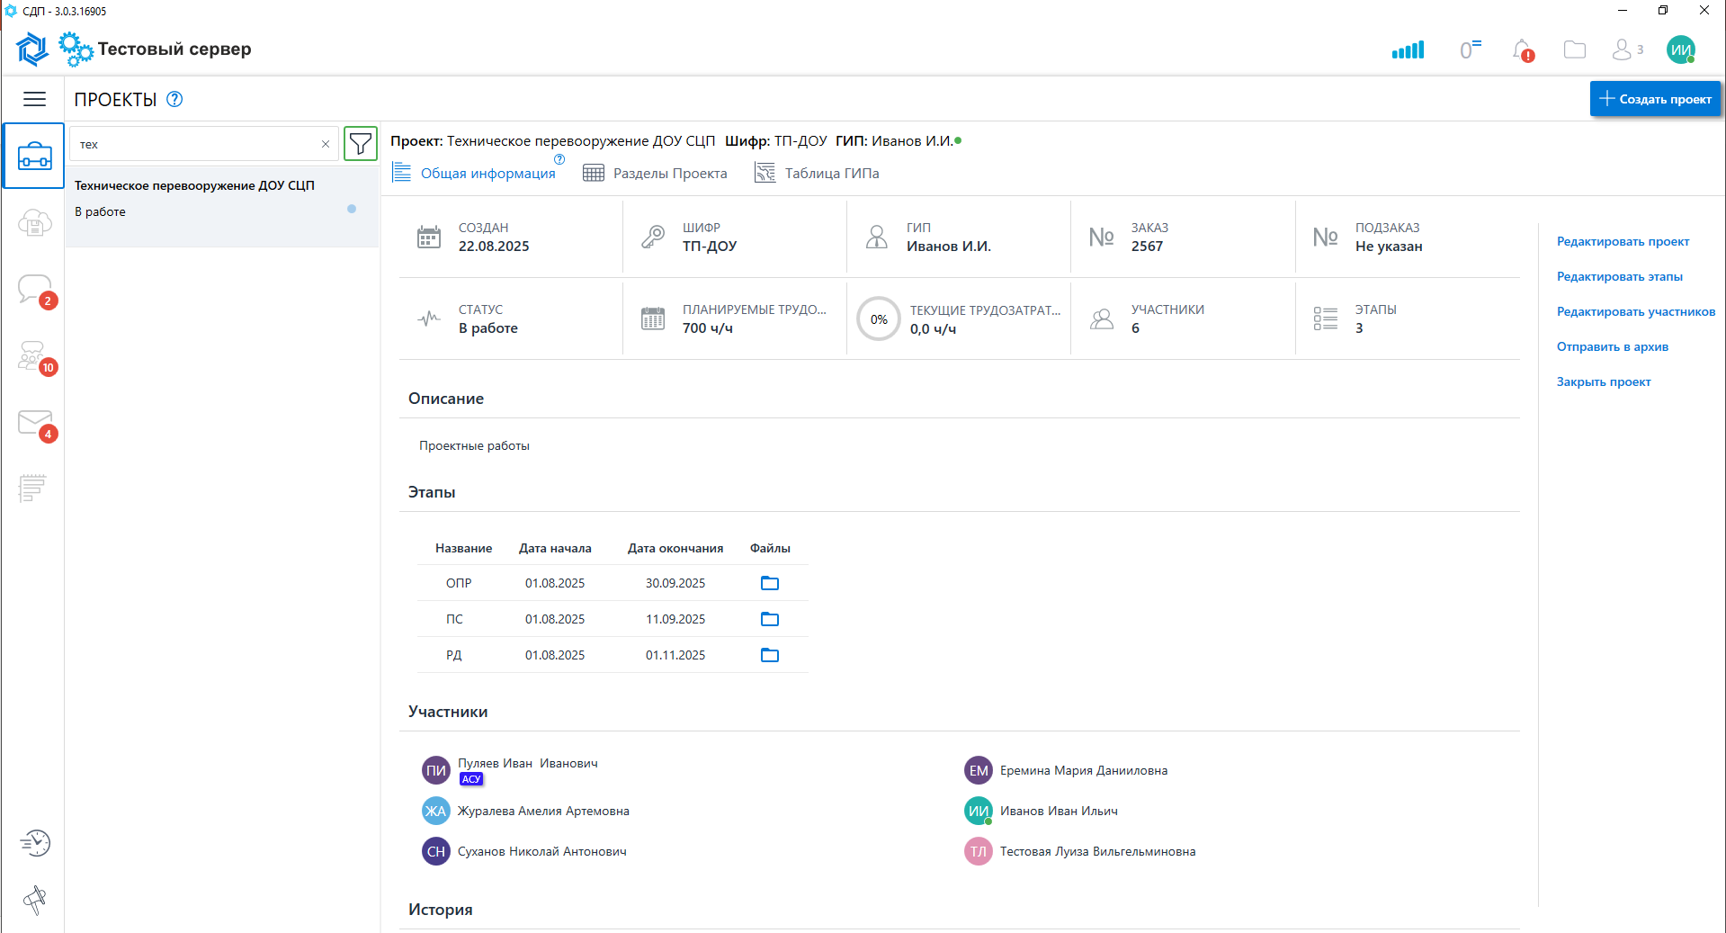Click the 0% labor progress circle
Image resolution: width=1726 pixels, height=933 pixels.
point(879,319)
